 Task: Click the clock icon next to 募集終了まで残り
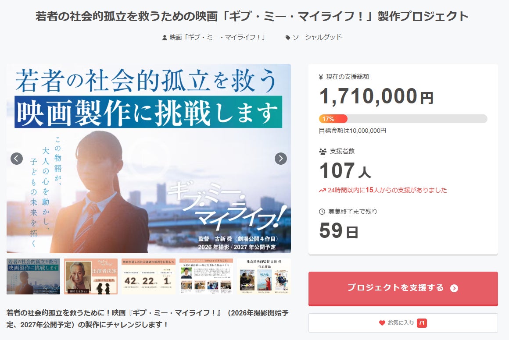pos(322,212)
